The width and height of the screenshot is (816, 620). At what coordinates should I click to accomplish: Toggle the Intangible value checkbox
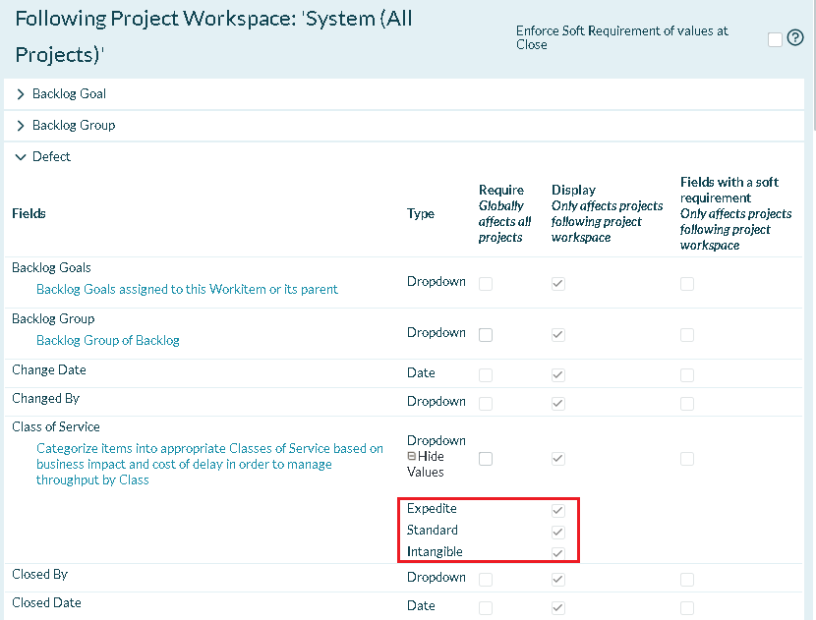(x=558, y=553)
